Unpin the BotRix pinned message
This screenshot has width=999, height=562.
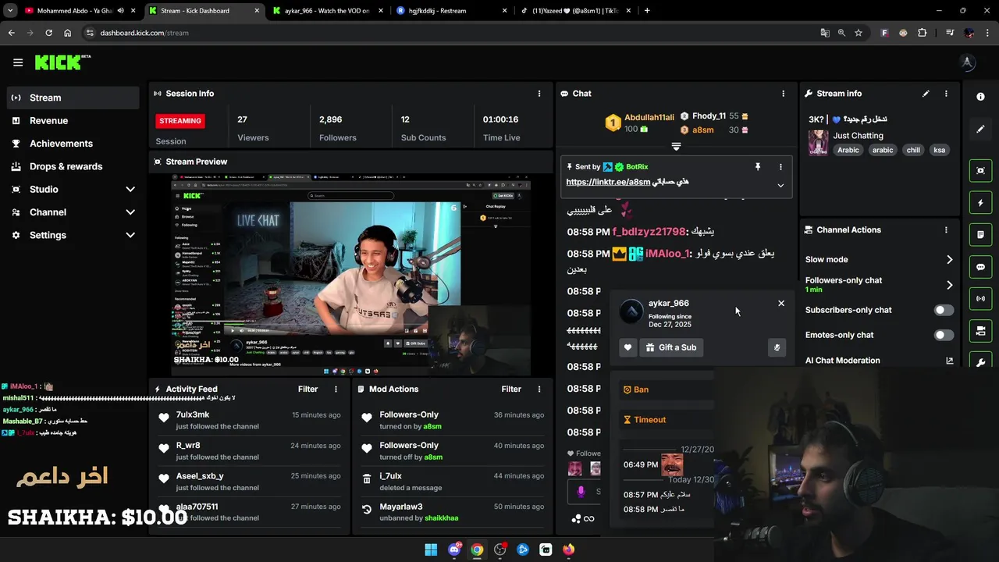coord(757,167)
